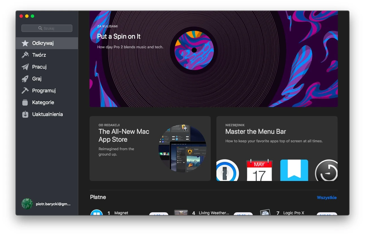Click the yellow minimize window button
This screenshot has height=236, width=365.
(27, 16)
